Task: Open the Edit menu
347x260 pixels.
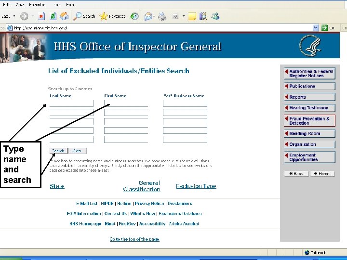Action: tap(6, 5)
